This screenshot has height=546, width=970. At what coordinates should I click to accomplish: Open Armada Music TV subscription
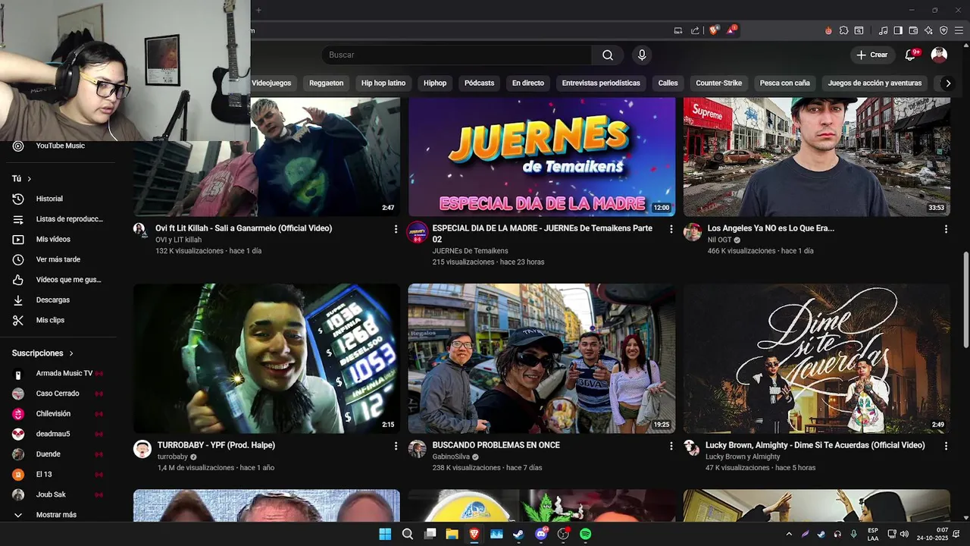pyautogui.click(x=58, y=373)
